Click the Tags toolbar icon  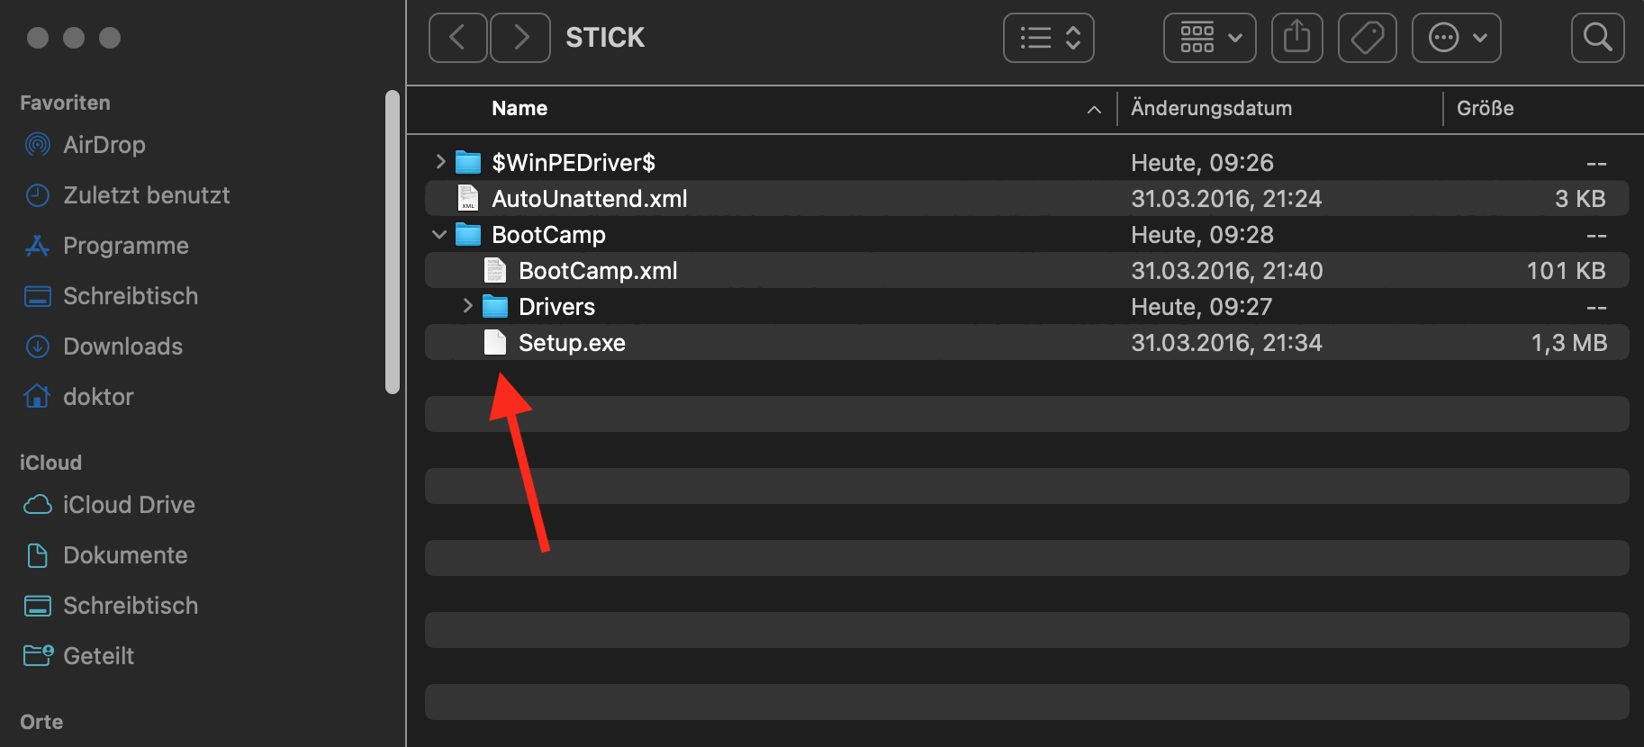click(1367, 38)
